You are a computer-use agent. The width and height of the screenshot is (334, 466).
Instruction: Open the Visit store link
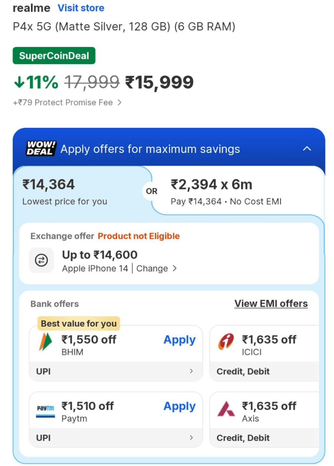[x=81, y=8]
